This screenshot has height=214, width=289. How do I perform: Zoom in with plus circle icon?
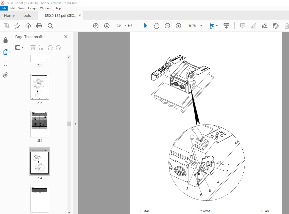178,26
